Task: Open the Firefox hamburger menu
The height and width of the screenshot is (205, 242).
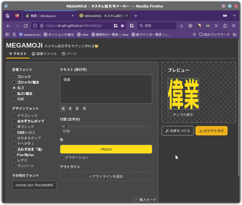Action: 233,26
